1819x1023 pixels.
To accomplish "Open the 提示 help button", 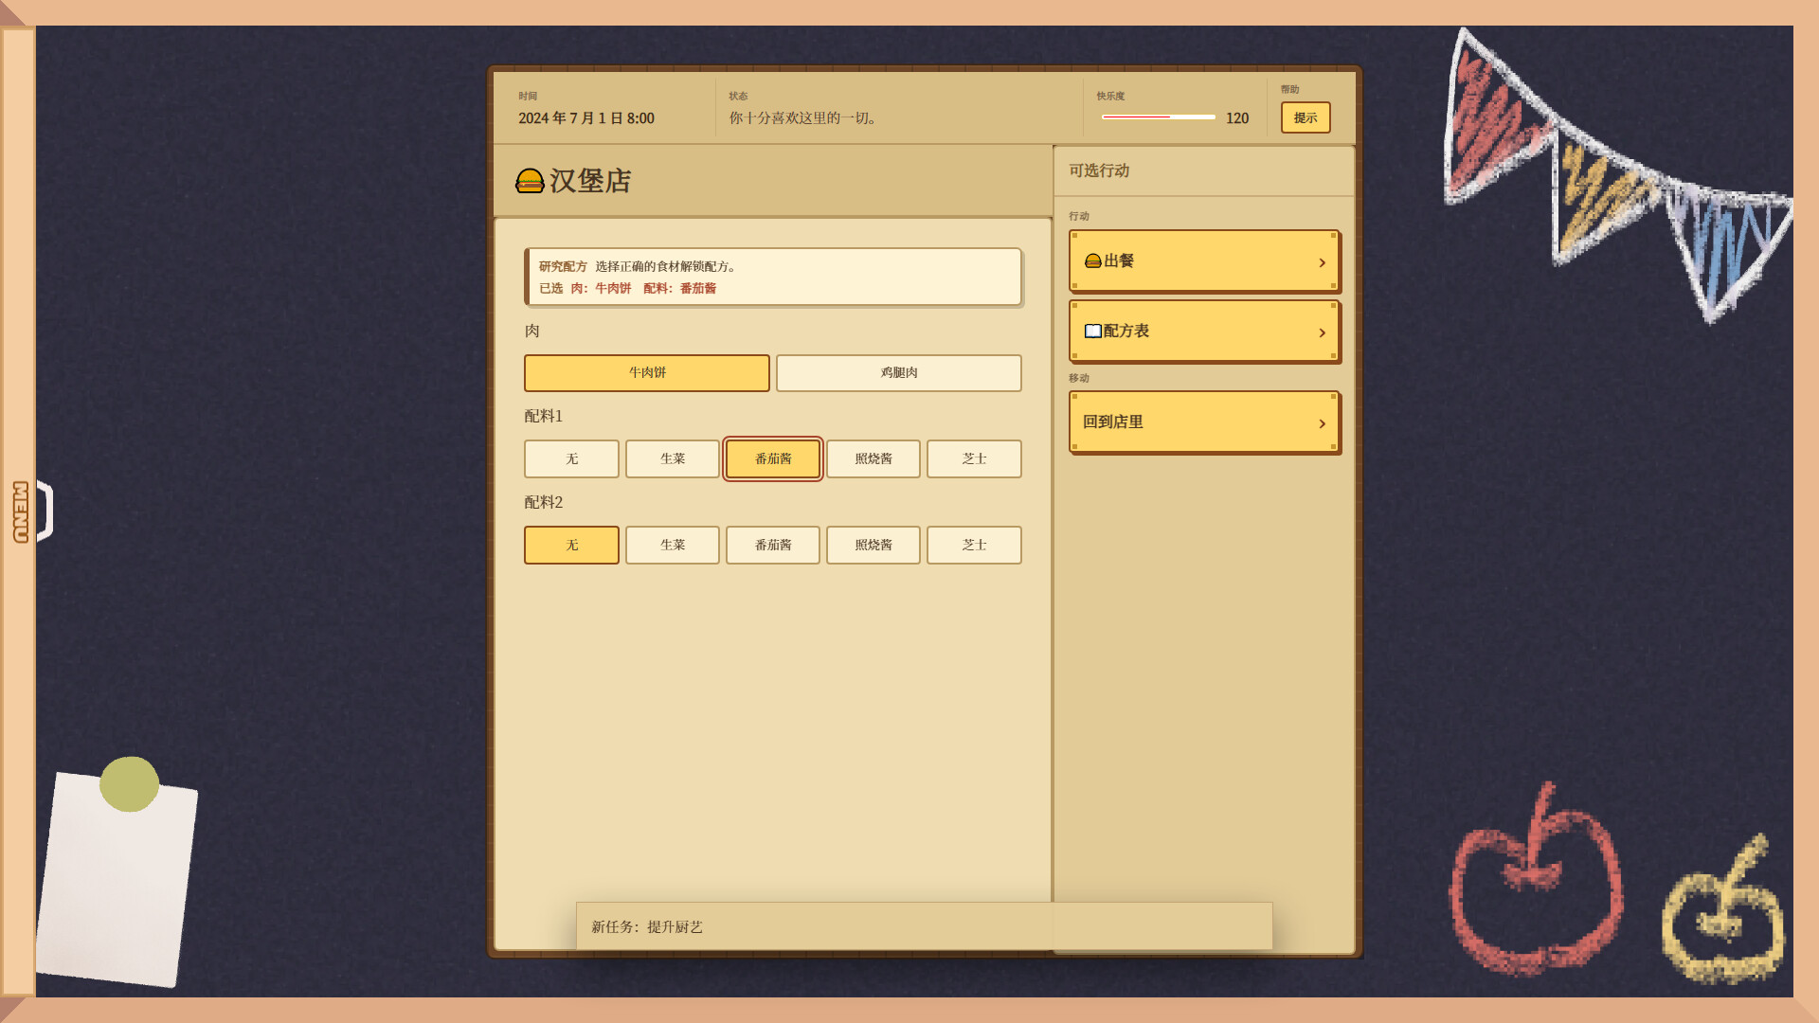I will [1306, 117].
